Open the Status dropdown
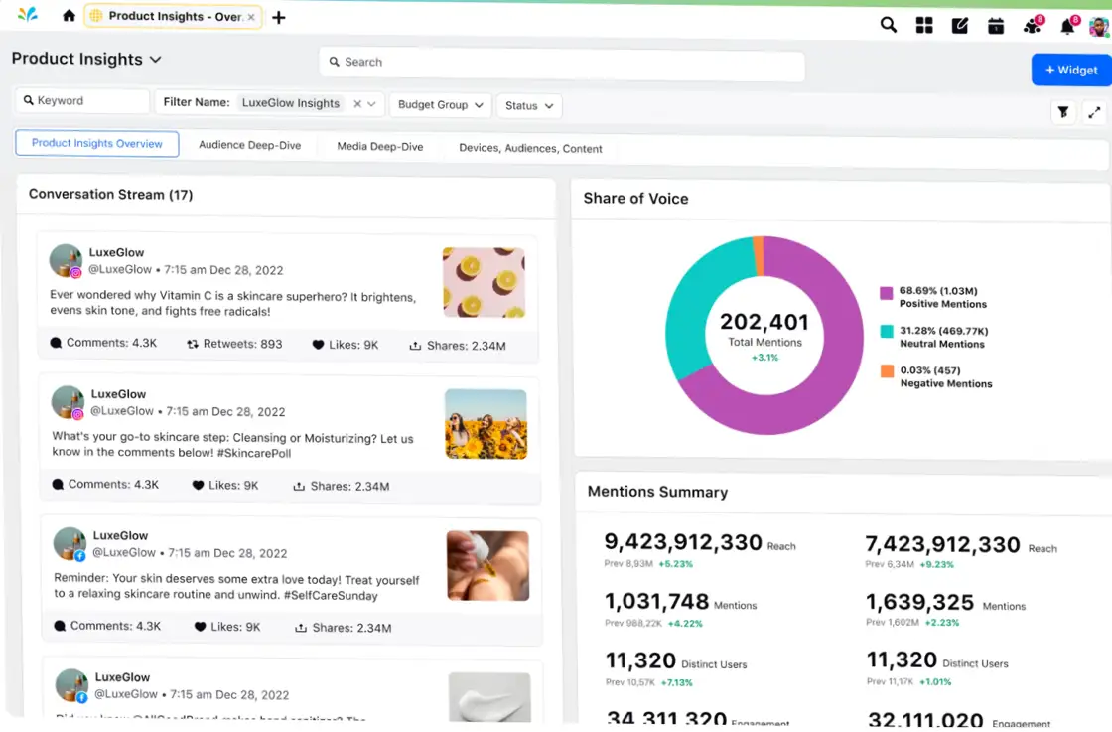1112x732 pixels. (529, 105)
